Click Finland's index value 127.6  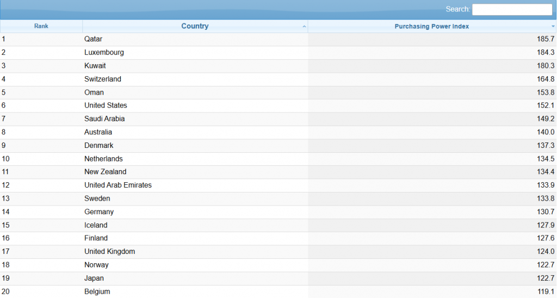(546, 238)
